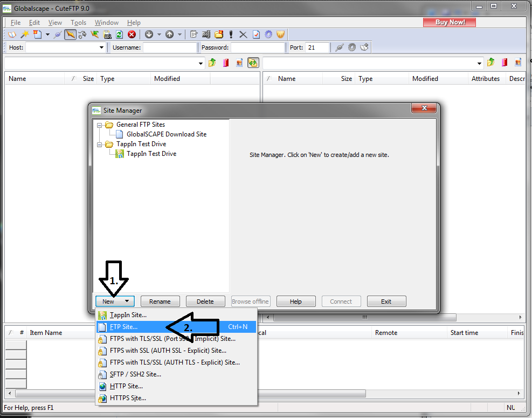Choose HTTP Site... from New menu

[176, 386]
